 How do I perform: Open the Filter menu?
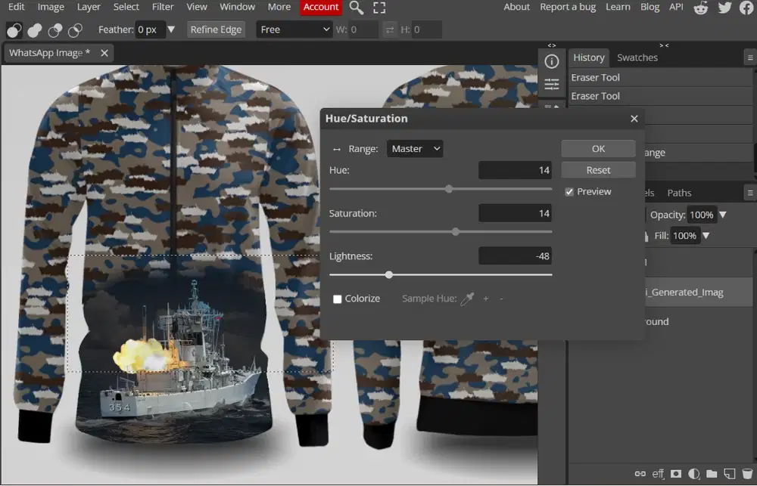click(x=163, y=7)
